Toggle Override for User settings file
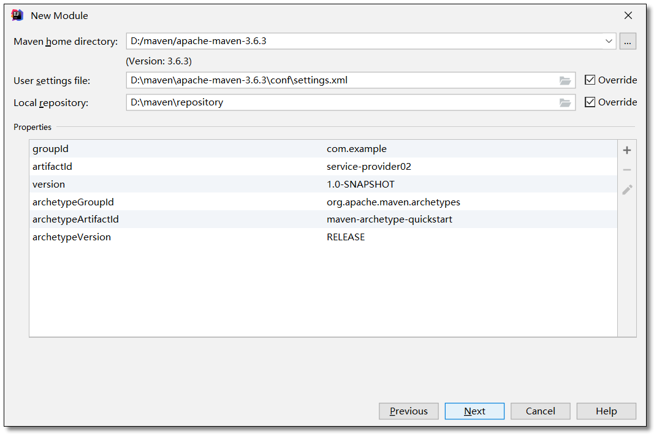This screenshot has height=434, width=654. [x=590, y=80]
